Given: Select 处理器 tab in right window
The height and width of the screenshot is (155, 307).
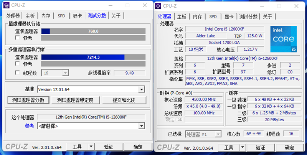Looking at the screenshot, I should click(x=165, y=16).
